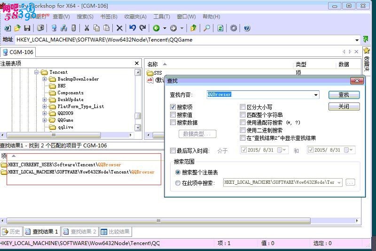376x251 pixels.
Task: Click the delete X toolbar icon
Action: pyautogui.click(x=119, y=28)
